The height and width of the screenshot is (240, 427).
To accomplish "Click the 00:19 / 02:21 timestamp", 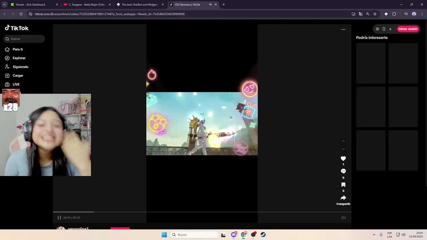I will pos(72,218).
